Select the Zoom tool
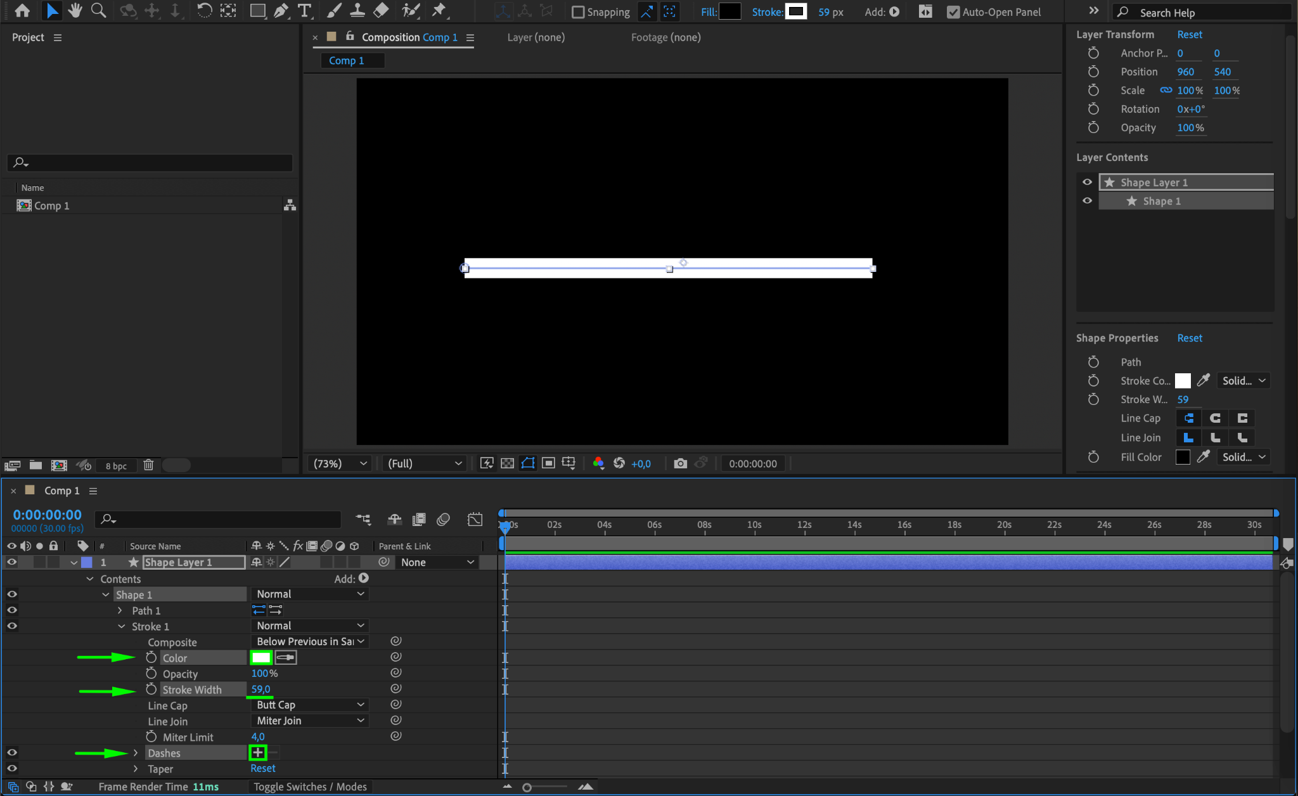The height and width of the screenshot is (796, 1298). coord(98,11)
